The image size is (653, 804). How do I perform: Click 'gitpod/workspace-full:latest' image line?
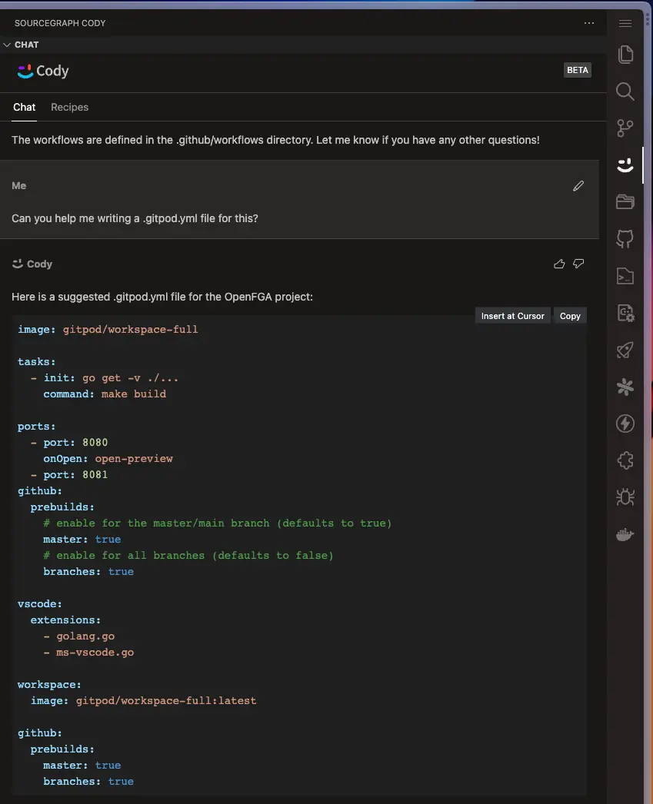coord(144,700)
